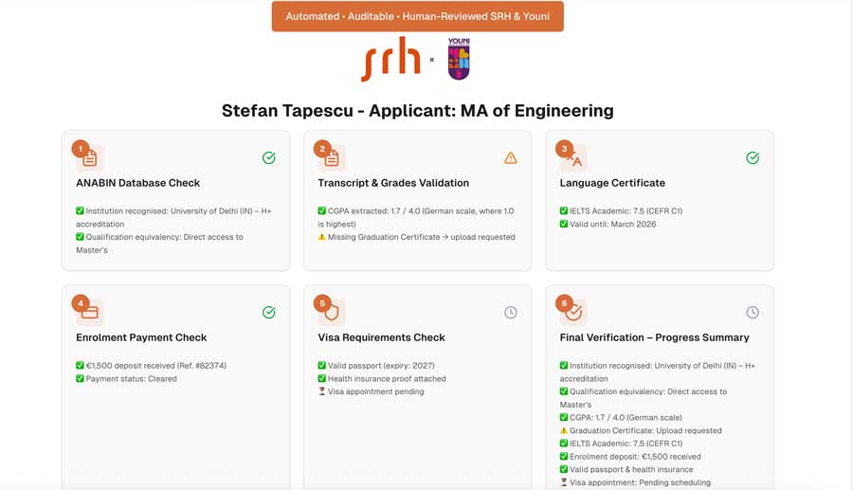Click the Payment status: Cleared checkmark
853x490 pixels.
[81, 379]
